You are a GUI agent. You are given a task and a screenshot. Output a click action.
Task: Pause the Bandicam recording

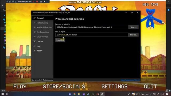pyautogui.click(x=34, y=2)
